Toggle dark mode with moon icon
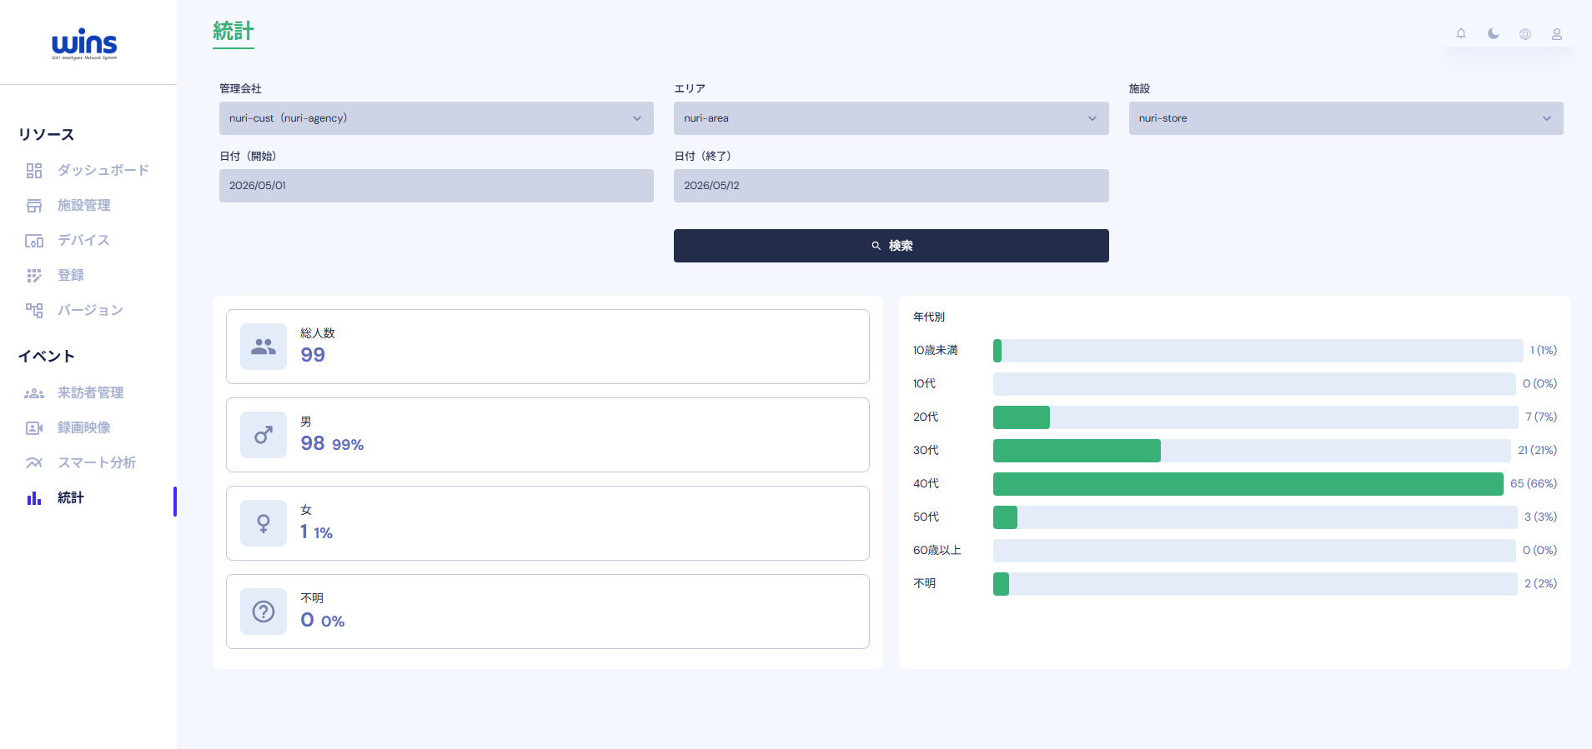This screenshot has width=1592, height=749. (x=1494, y=34)
